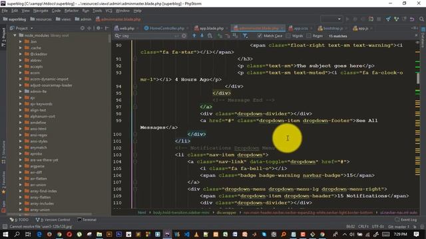Open the TODO tool window
426x239 pixels.
pos(19,220)
